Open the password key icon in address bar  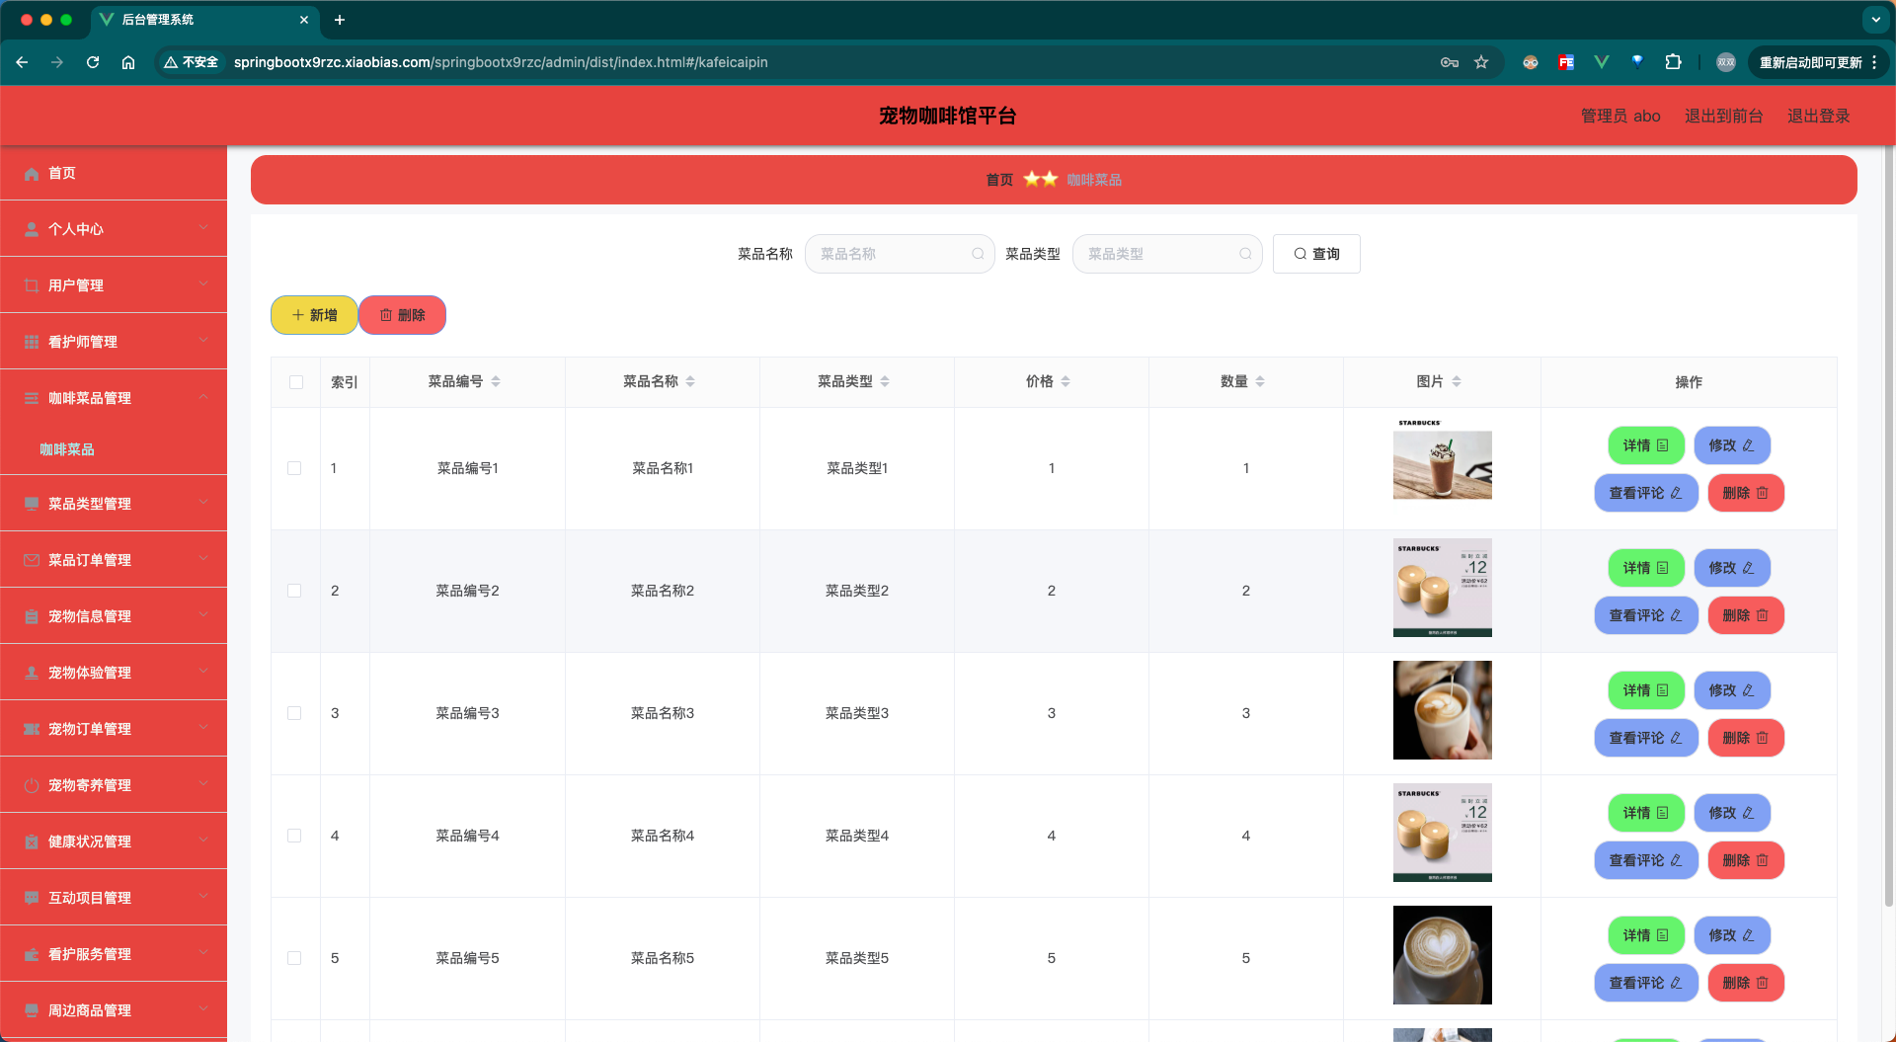tap(1450, 62)
